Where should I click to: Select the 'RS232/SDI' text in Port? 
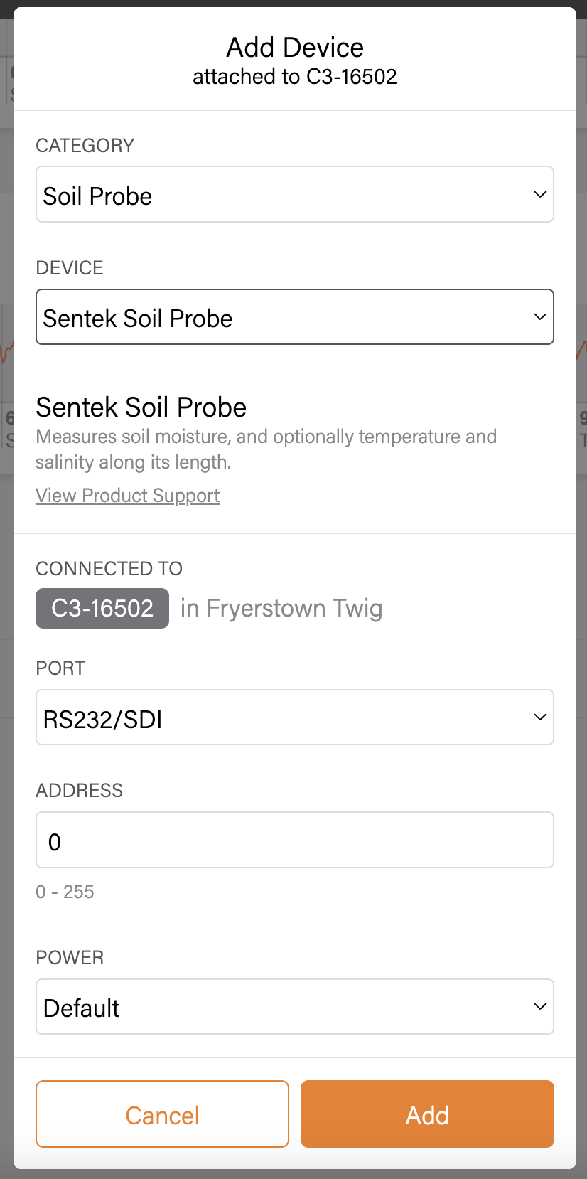click(103, 720)
